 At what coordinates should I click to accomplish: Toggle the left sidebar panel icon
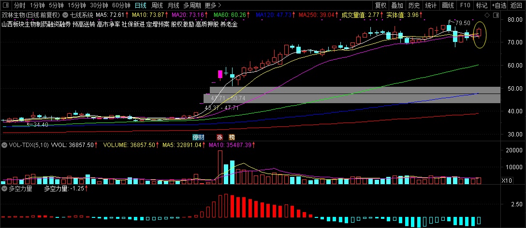(x=6, y=6)
